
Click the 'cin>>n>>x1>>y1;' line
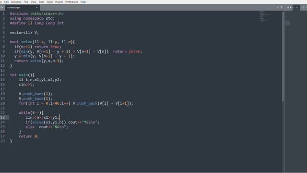pos(42,117)
